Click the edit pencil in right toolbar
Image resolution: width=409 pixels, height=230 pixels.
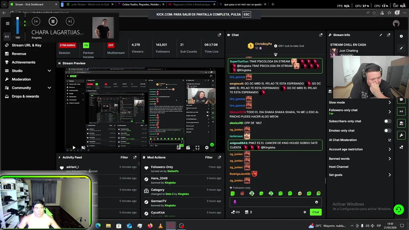401,48
